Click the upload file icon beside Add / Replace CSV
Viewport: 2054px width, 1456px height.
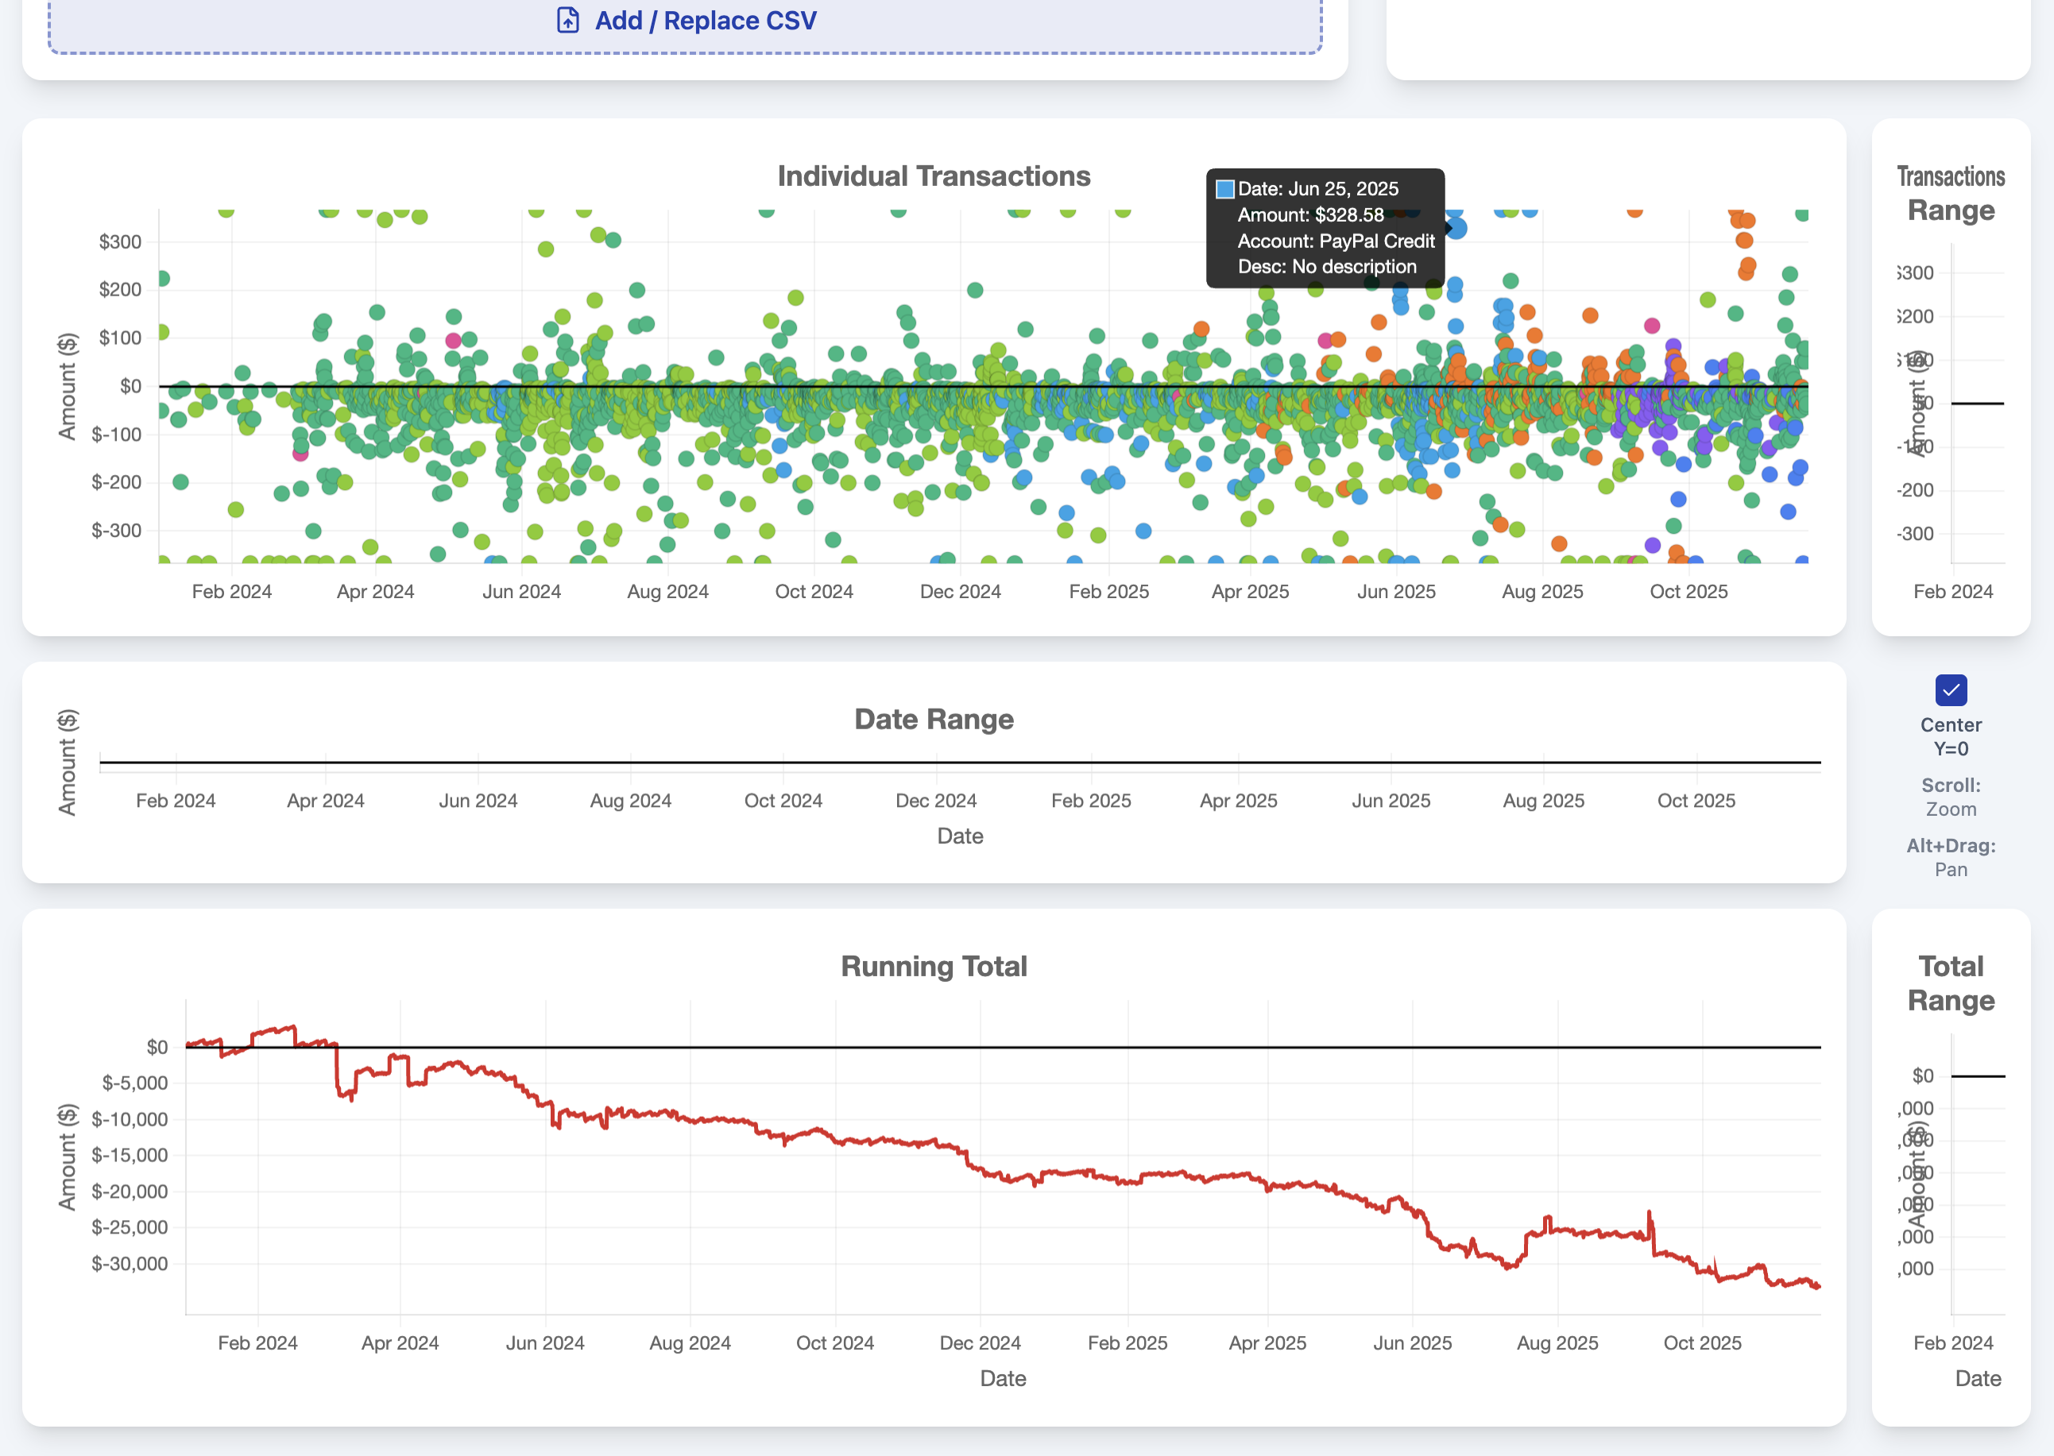(568, 20)
